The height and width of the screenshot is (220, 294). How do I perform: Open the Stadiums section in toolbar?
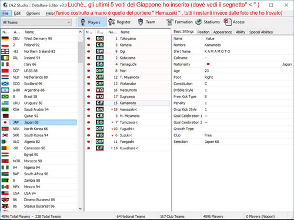coord(208,22)
